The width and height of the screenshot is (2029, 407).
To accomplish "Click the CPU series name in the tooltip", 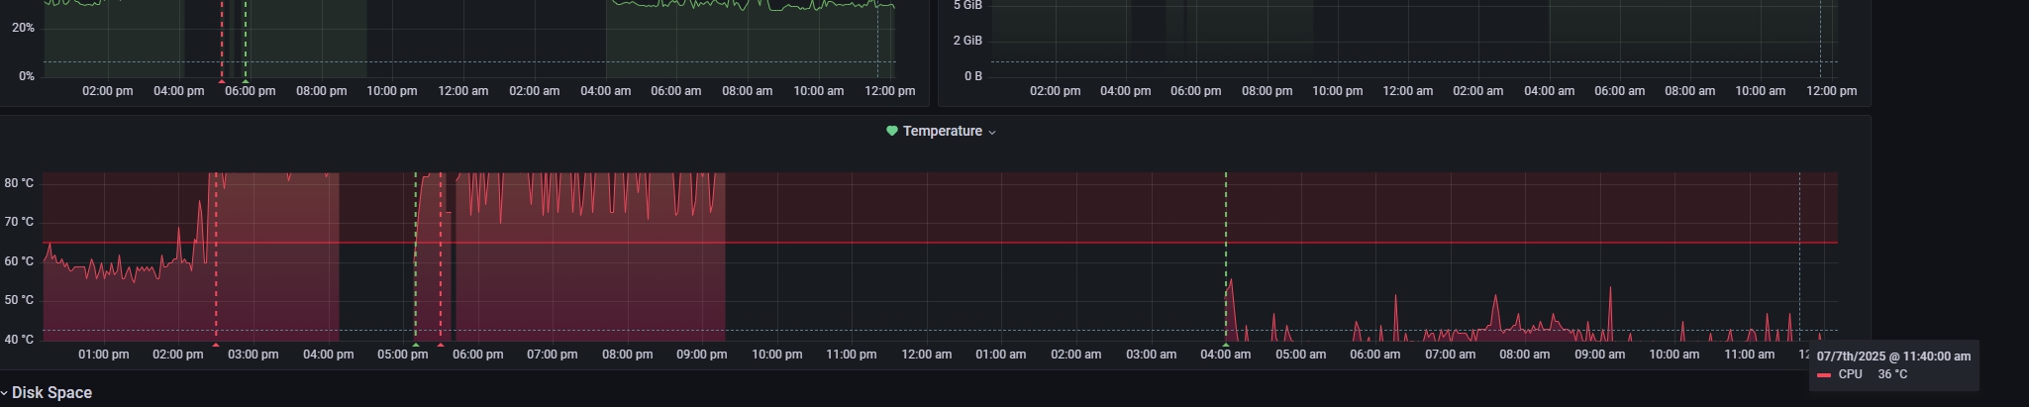I will pos(1850,374).
